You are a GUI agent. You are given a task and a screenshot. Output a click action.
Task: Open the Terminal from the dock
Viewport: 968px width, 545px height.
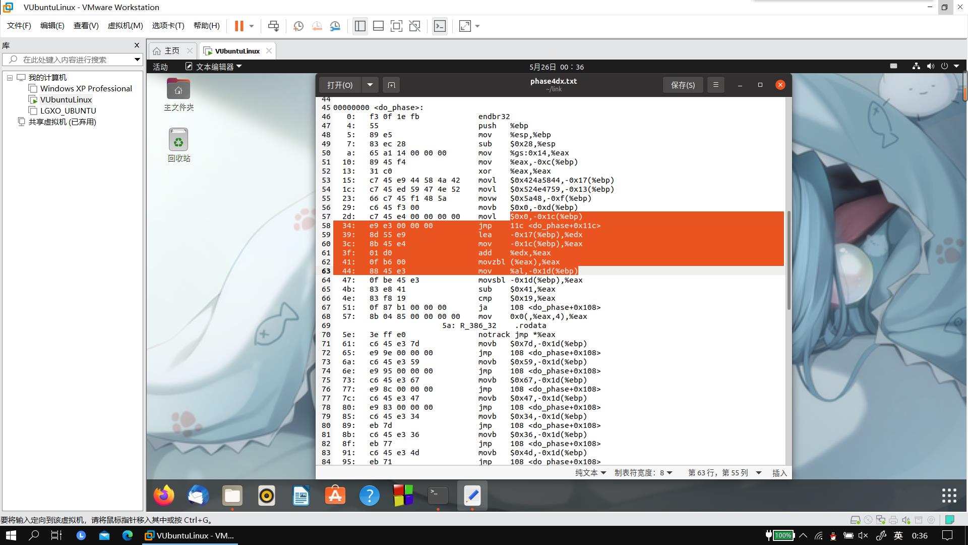click(438, 496)
